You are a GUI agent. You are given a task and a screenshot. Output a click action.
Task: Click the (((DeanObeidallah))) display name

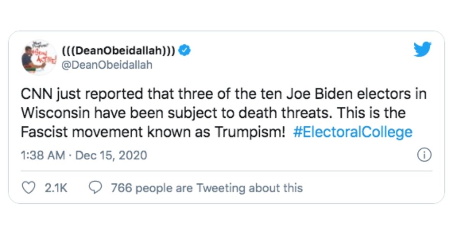click(x=118, y=51)
